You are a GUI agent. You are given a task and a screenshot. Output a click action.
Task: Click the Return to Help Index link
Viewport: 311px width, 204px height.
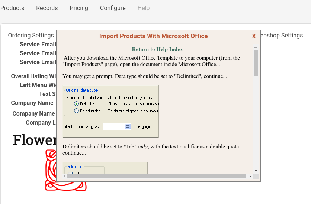pos(157,49)
